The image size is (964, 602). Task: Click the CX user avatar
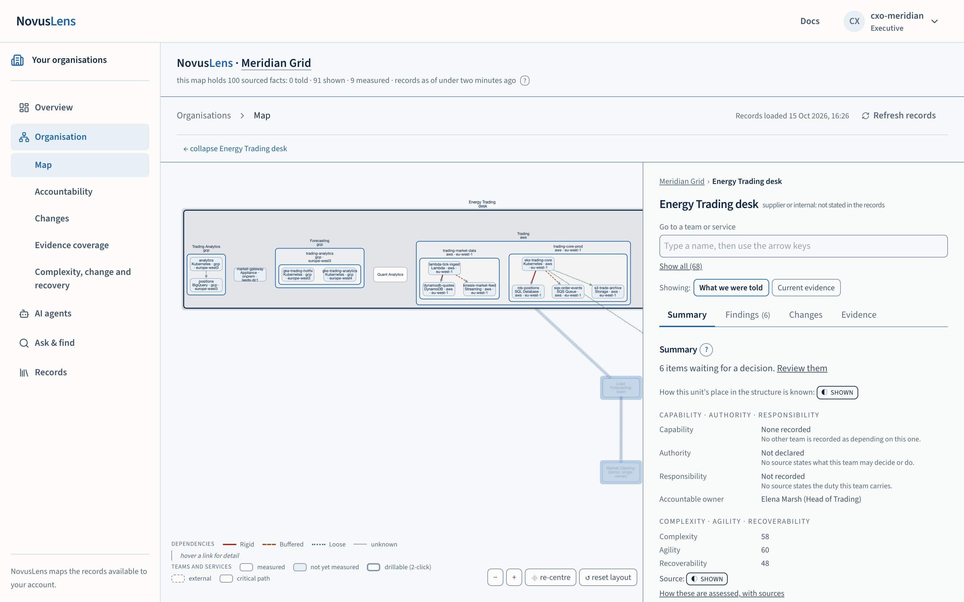click(854, 21)
